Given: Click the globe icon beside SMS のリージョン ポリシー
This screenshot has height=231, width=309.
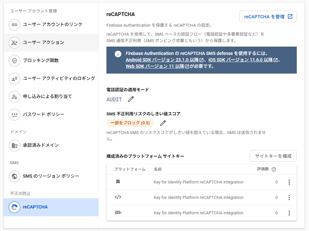Looking at the screenshot, I should pos(14,176).
